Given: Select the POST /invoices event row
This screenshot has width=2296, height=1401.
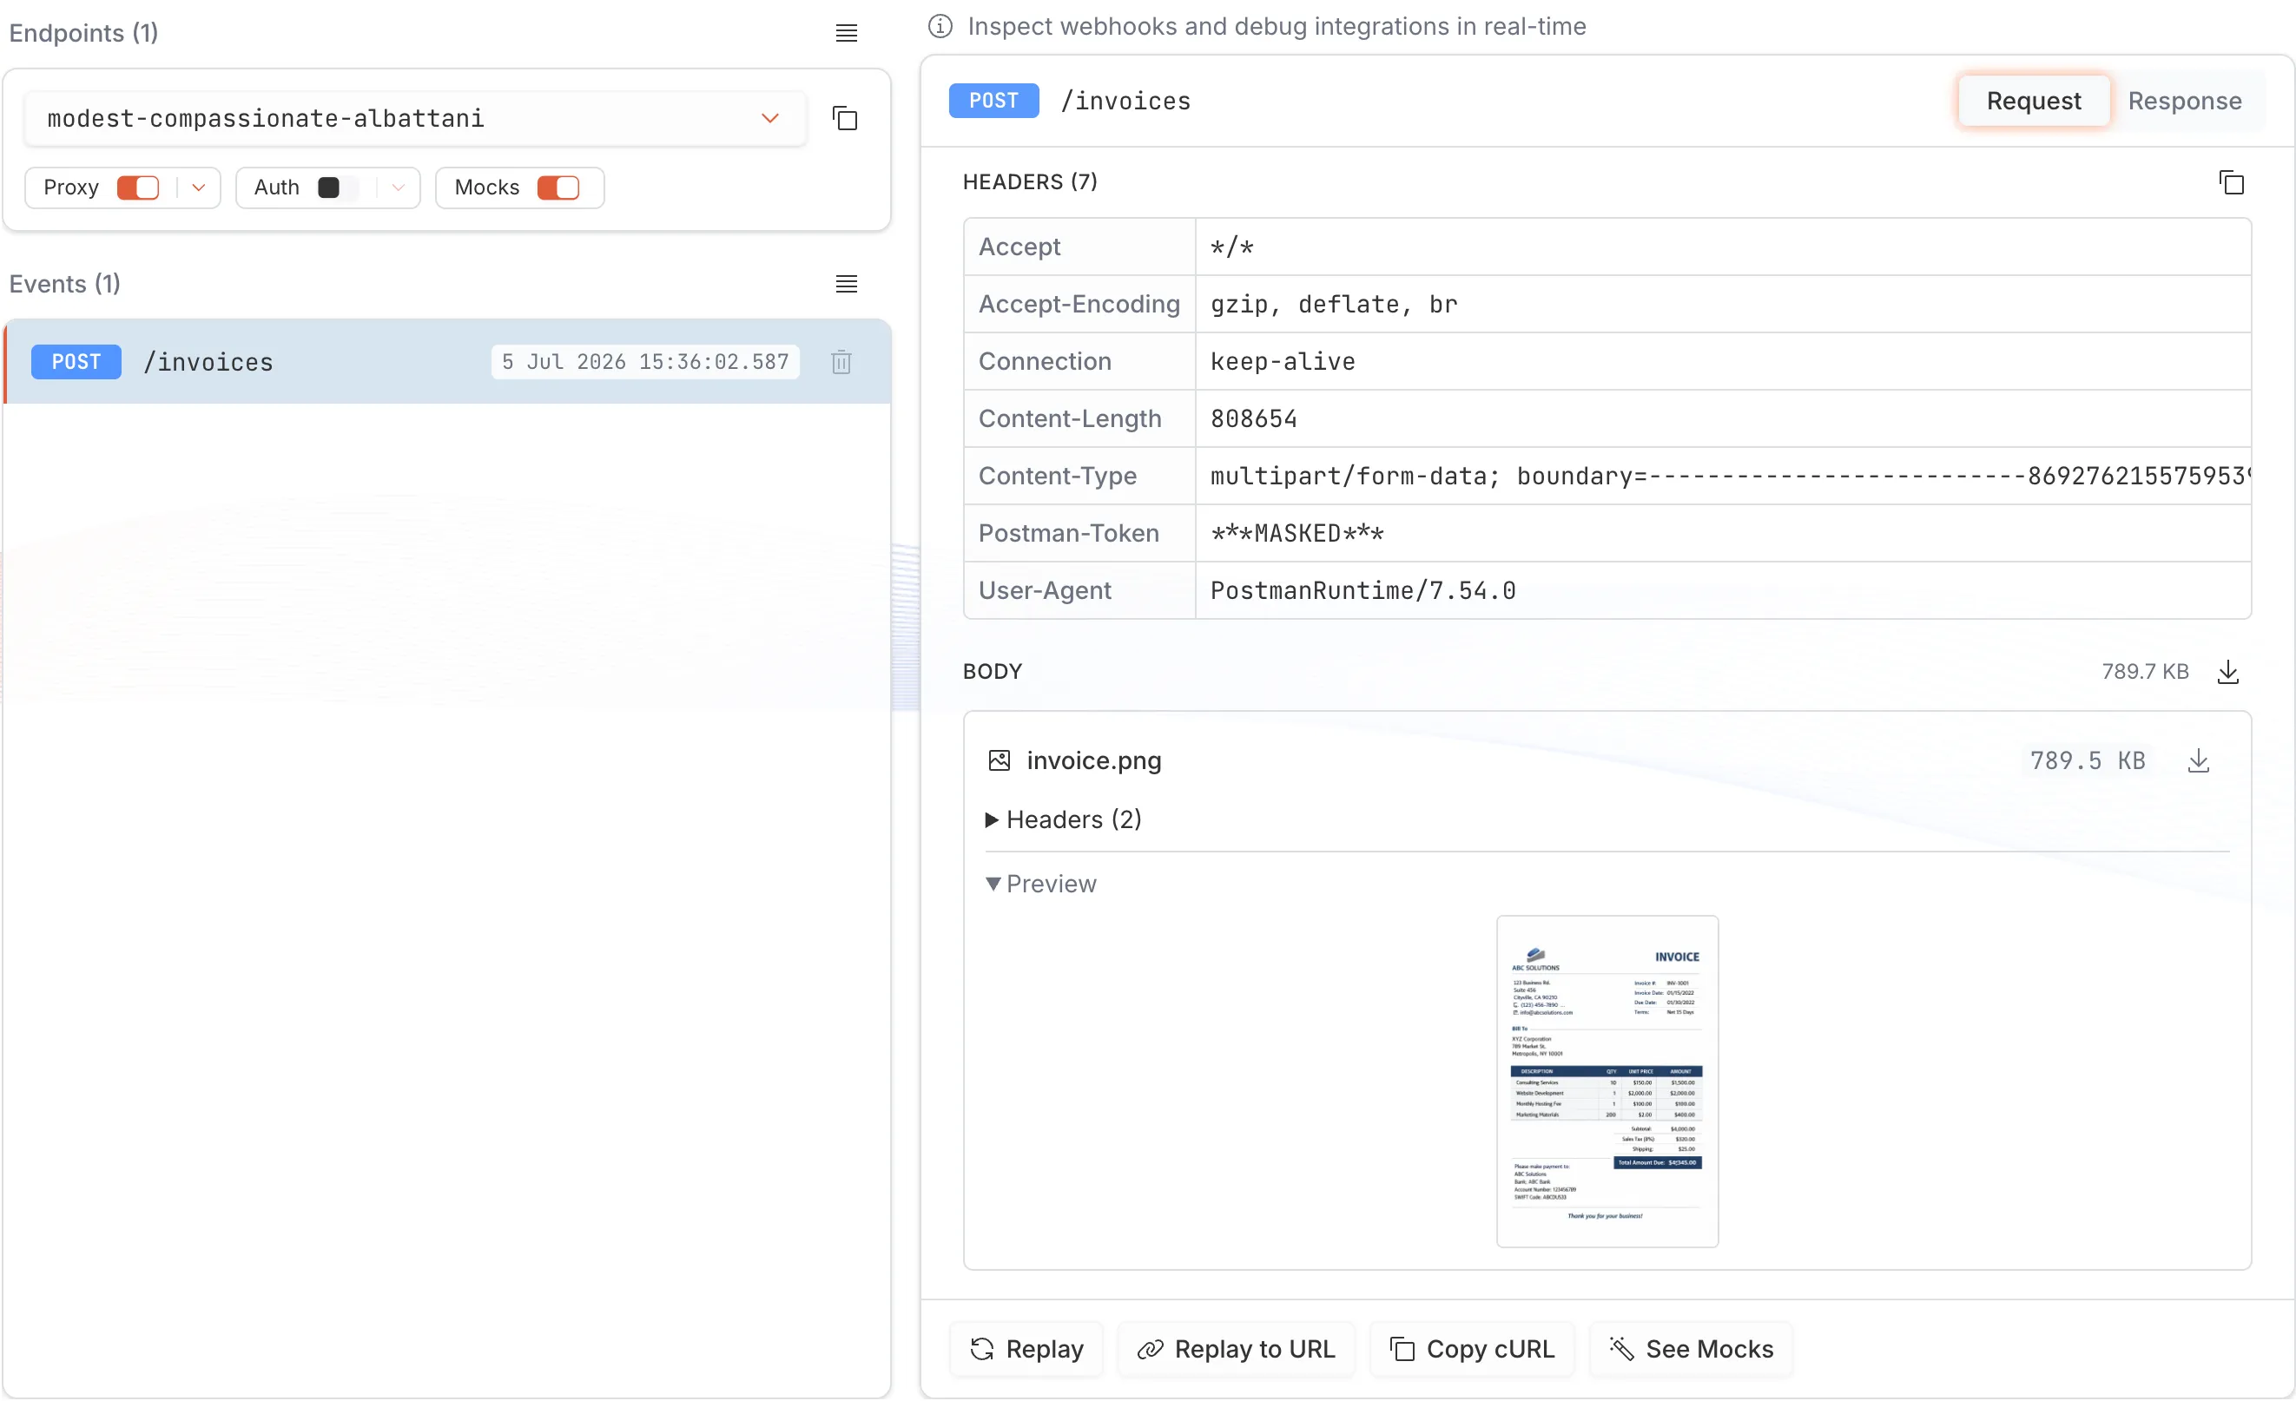Looking at the screenshot, I should coord(447,362).
